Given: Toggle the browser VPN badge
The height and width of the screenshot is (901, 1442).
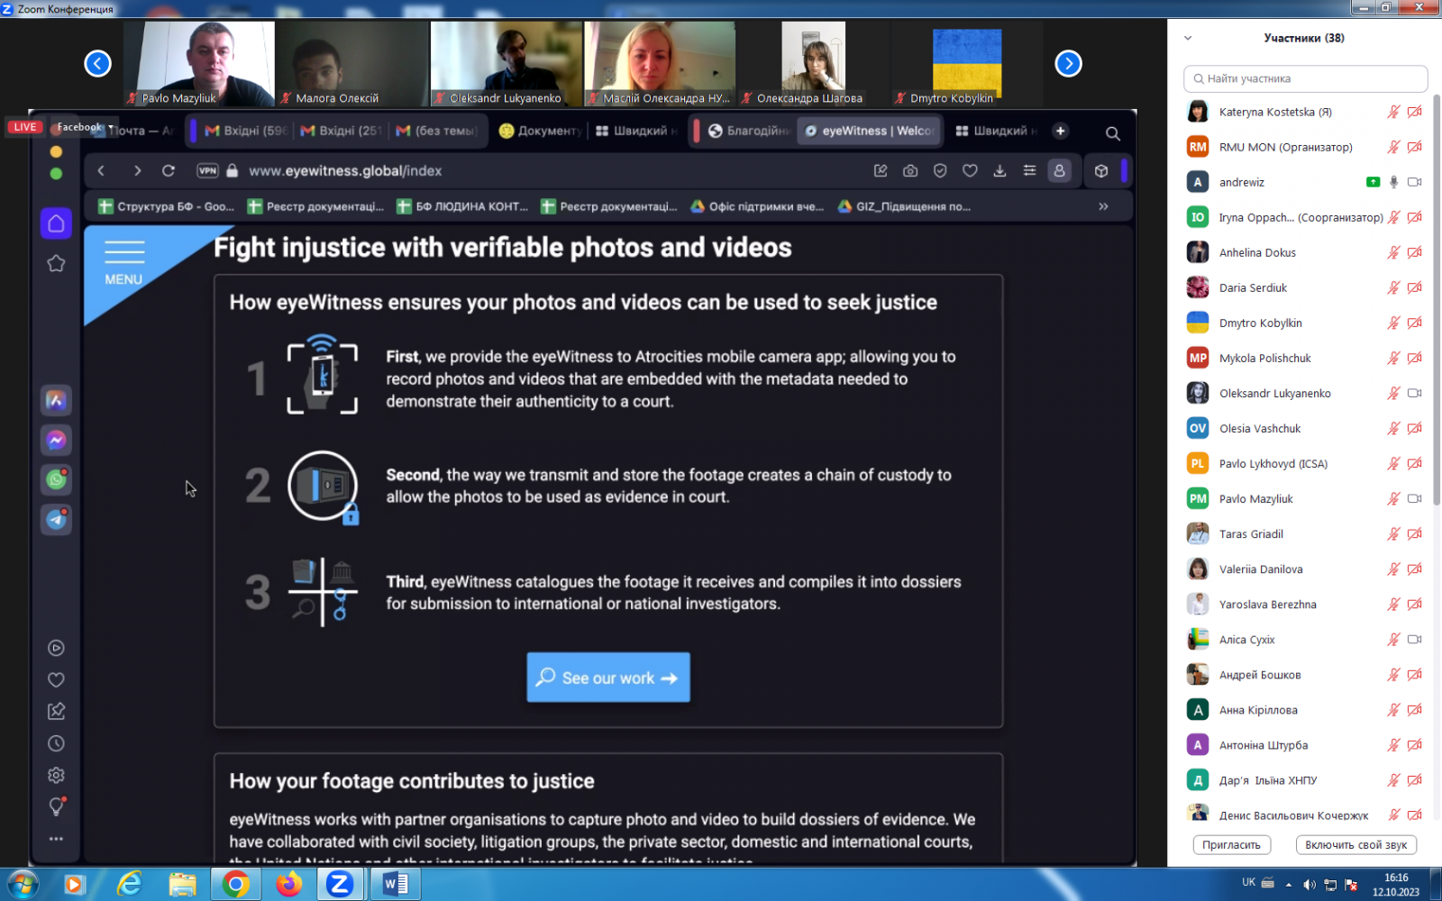Looking at the screenshot, I should click(x=207, y=171).
